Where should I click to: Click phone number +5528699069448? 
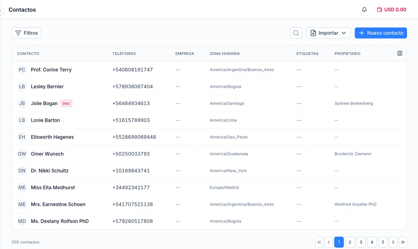coord(134,137)
